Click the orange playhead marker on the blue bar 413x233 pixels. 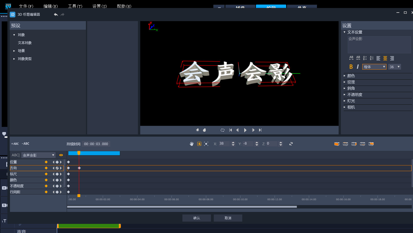pyautogui.click(x=79, y=153)
